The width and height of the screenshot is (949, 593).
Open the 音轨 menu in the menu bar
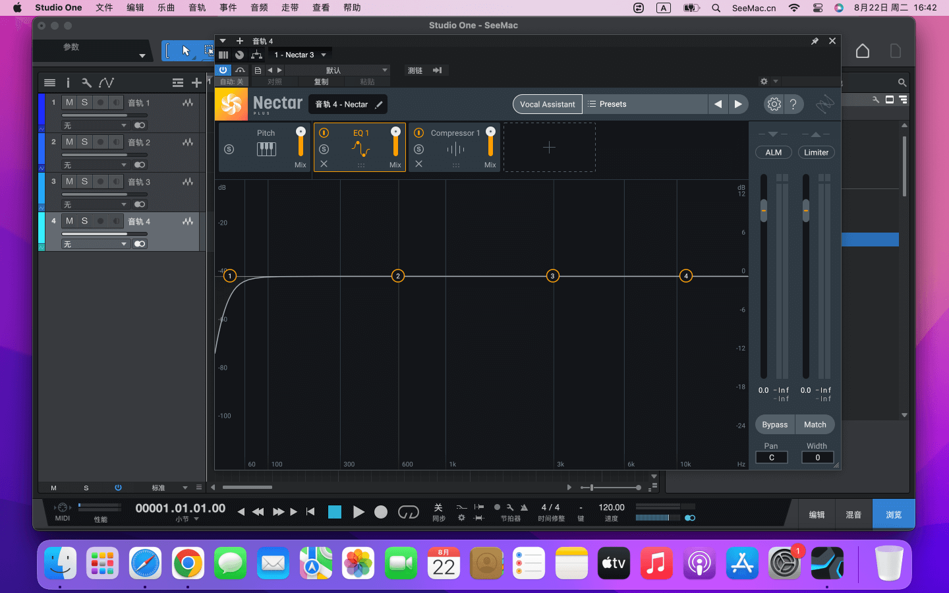click(x=197, y=8)
